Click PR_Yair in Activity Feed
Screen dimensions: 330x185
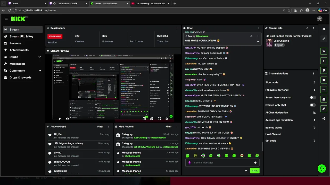click(x=58, y=134)
